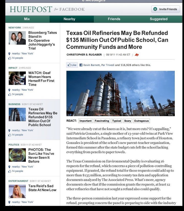The width and height of the screenshot is (184, 211).
Task: Click the thumbs-up icon under Bloomberg story
Action: (x=10, y=58)
